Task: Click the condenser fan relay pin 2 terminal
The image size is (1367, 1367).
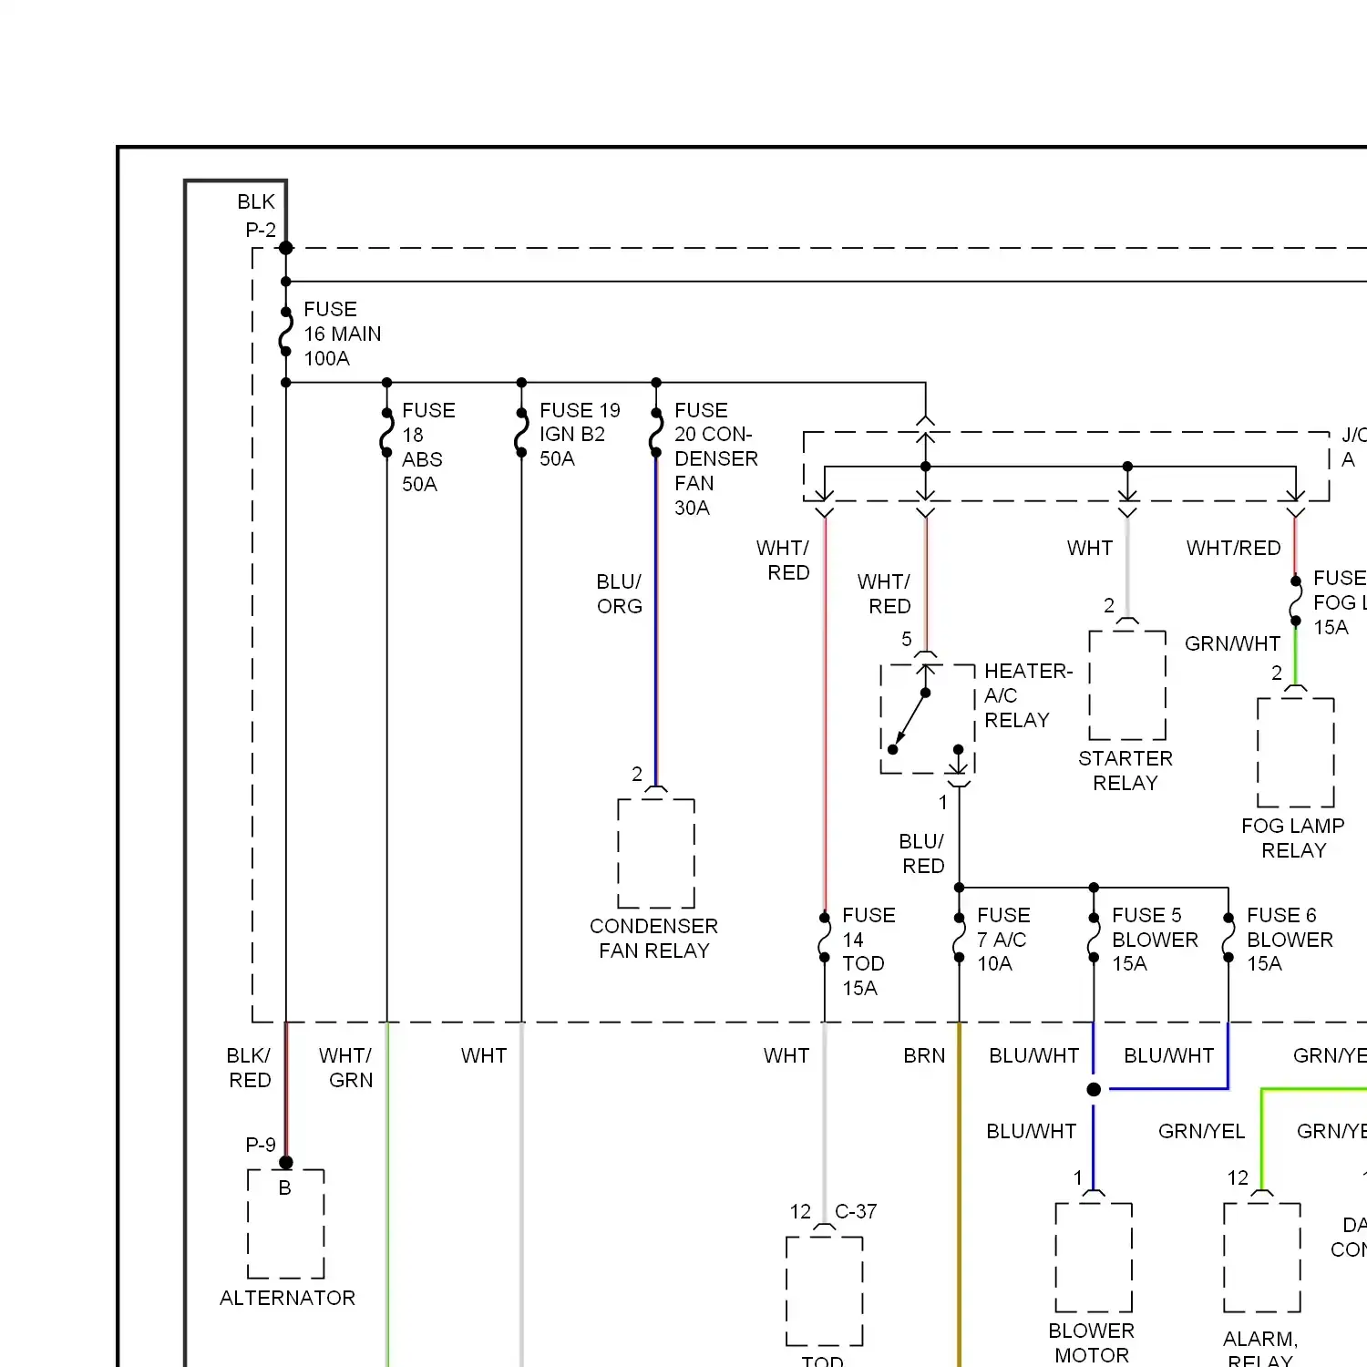Action: coord(656,790)
